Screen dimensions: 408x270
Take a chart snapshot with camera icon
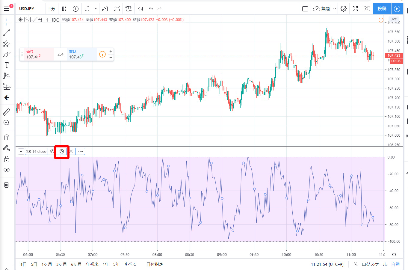[367, 9]
